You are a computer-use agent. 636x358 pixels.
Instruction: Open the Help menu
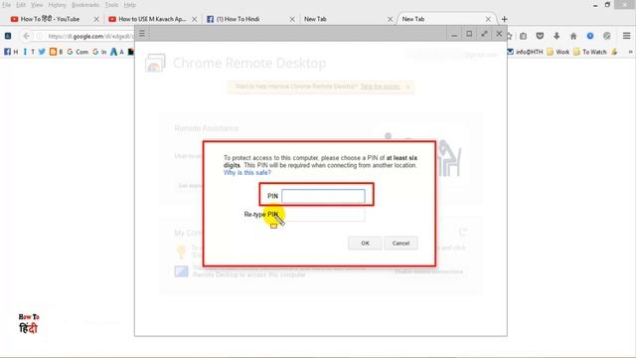tap(130, 5)
